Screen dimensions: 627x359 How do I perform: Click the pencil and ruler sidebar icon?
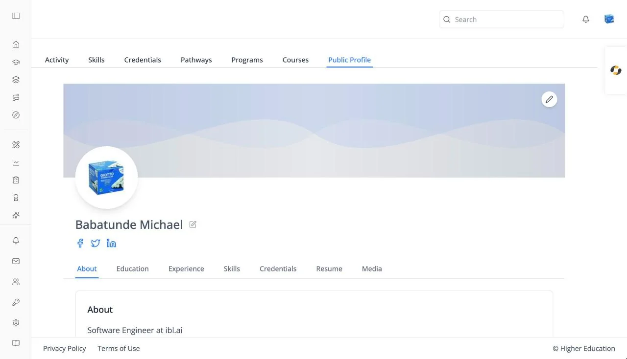coord(16,145)
